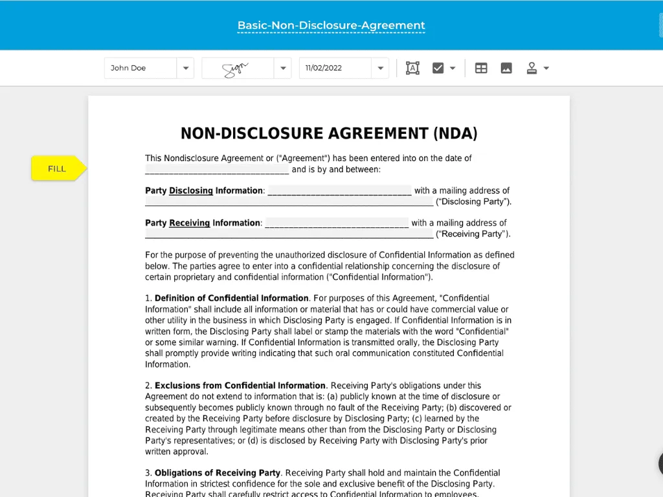Open the signature options dropdown
This screenshot has height=497, width=663.
point(283,67)
